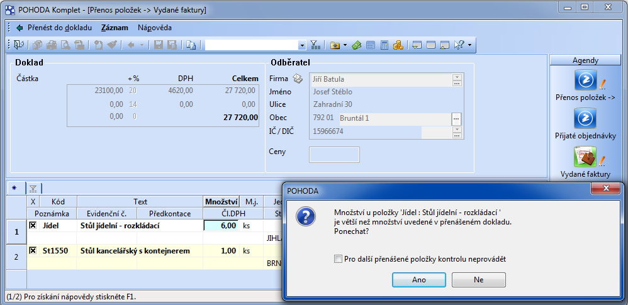Click the second greyed diskette icon

tap(172, 45)
